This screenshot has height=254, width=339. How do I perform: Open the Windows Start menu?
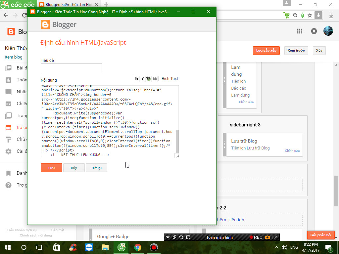coord(8,247)
